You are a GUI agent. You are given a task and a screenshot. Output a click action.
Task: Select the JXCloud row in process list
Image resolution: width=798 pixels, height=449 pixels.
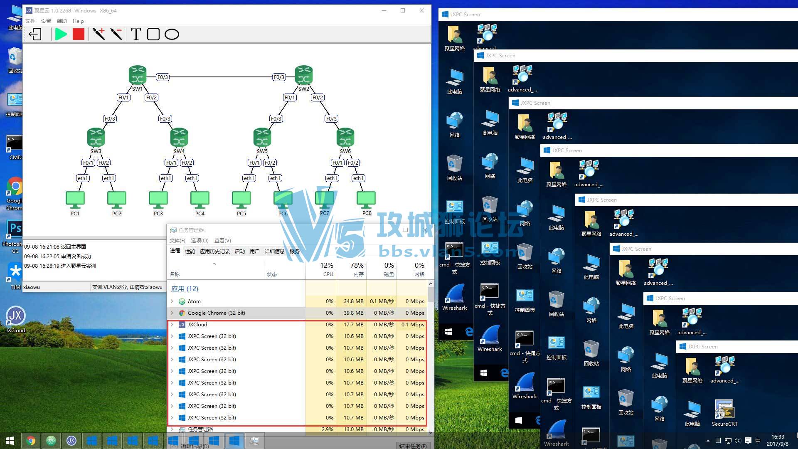(x=297, y=325)
